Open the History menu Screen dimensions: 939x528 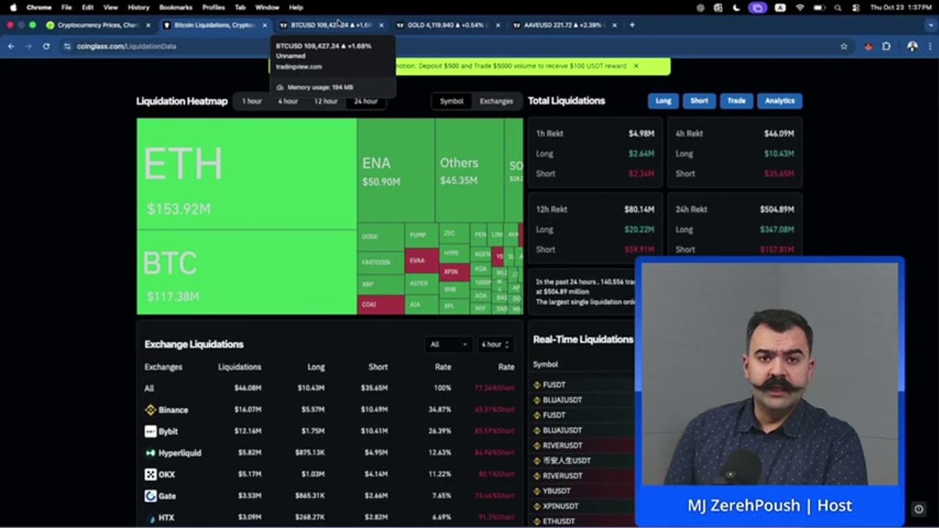(139, 7)
